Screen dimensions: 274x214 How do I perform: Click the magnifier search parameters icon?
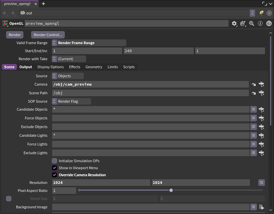tap(252, 23)
